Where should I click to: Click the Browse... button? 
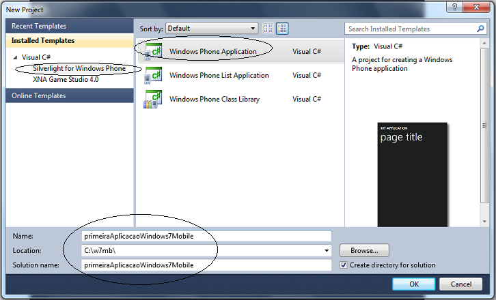364,251
